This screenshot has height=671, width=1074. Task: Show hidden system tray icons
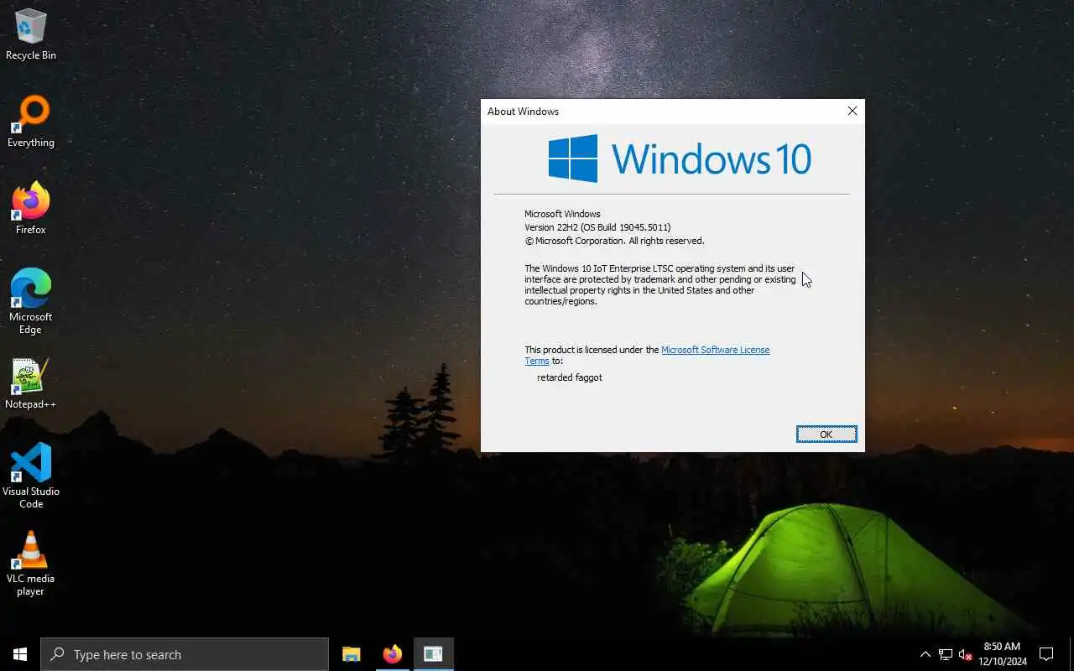[925, 654]
